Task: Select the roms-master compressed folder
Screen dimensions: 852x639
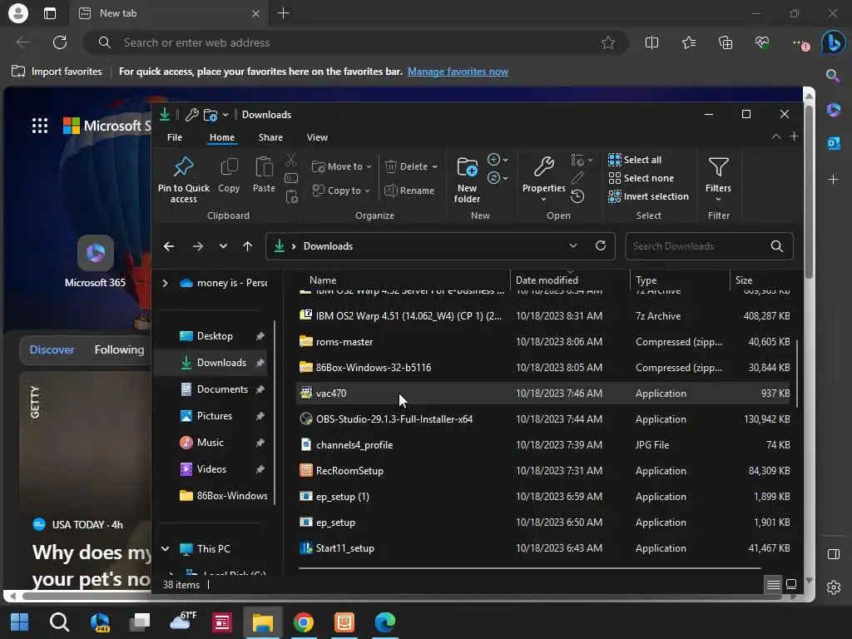Action: [544, 342]
